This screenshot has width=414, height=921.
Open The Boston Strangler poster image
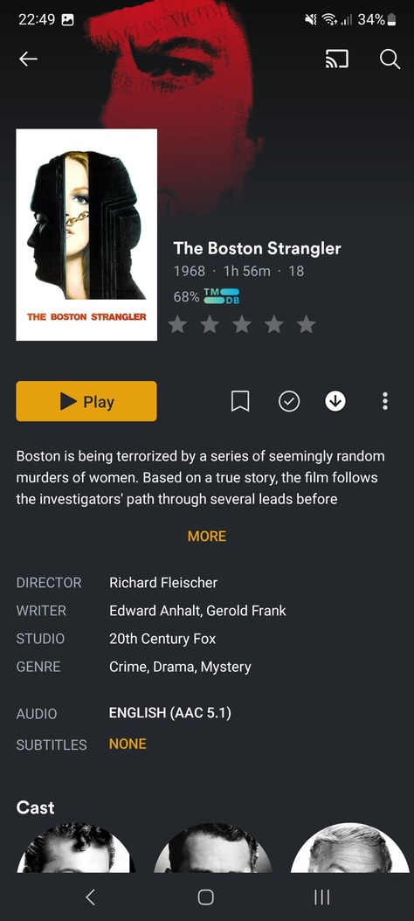click(x=86, y=234)
